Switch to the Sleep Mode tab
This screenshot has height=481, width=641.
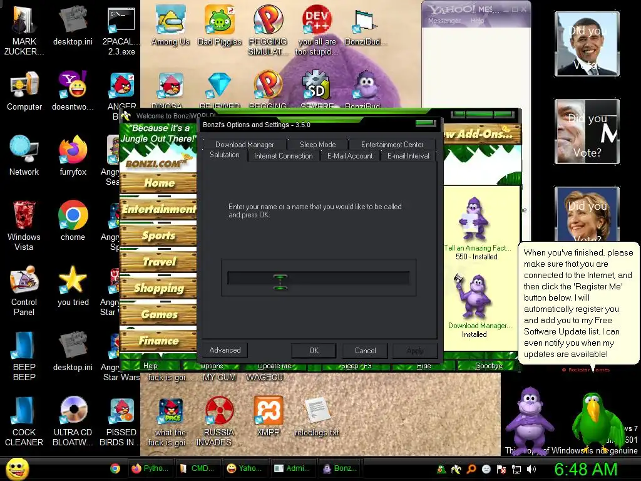tap(317, 145)
